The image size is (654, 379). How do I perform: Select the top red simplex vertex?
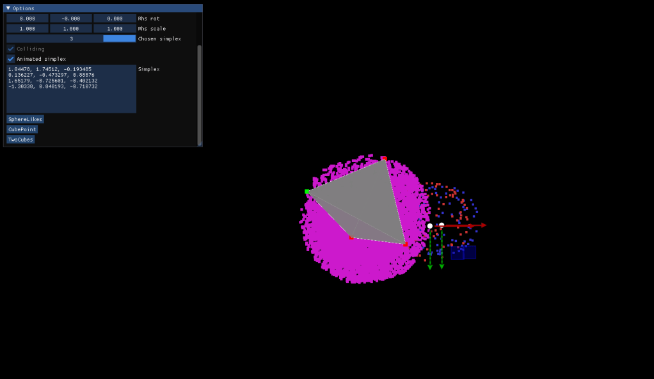pyautogui.click(x=384, y=159)
